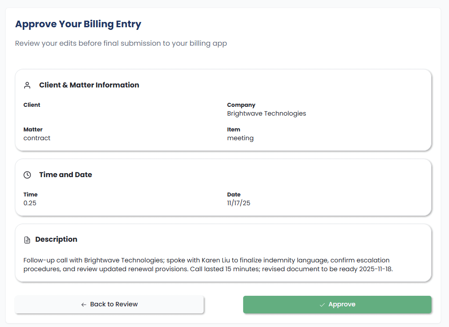Click the empty Client field label
Screen dimensions: 449x327
(32, 105)
